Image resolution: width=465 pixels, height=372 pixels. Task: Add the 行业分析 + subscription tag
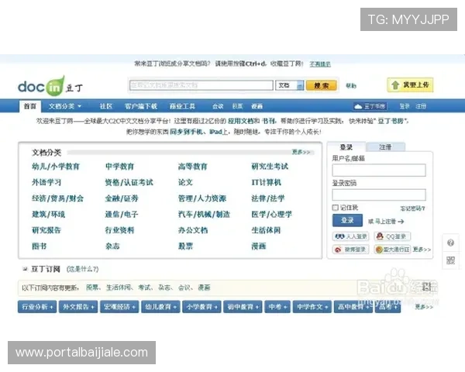pyautogui.click(x=37, y=307)
